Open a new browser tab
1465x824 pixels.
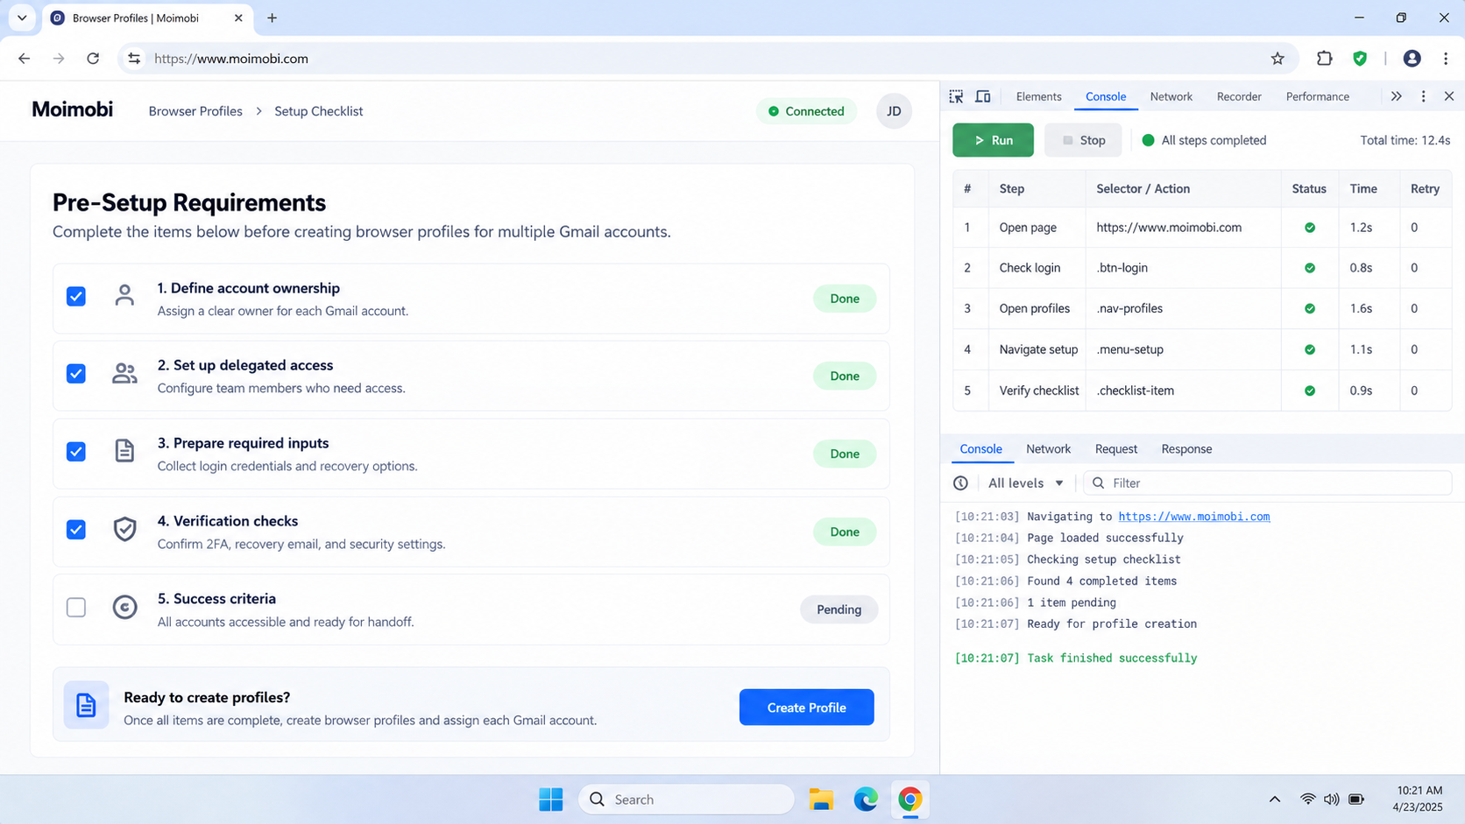(x=272, y=18)
